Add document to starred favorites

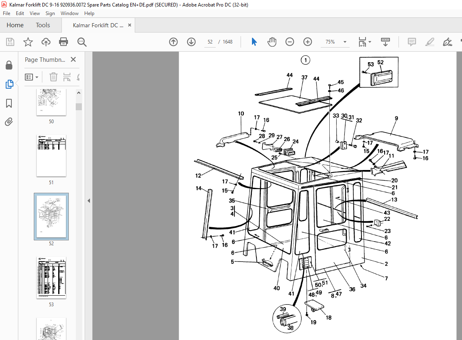[28, 42]
